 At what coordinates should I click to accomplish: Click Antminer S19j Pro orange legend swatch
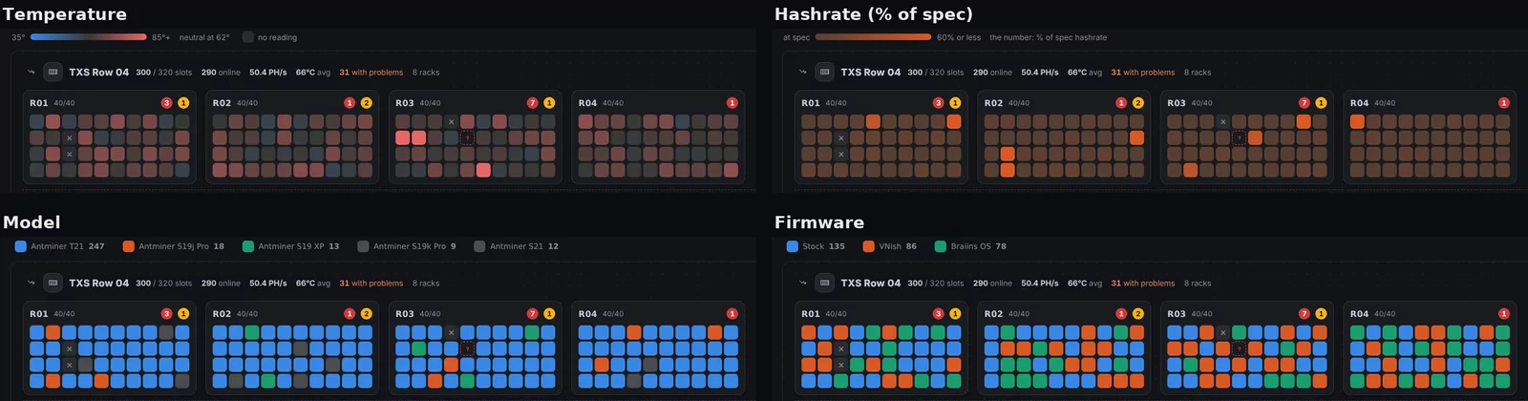click(128, 246)
